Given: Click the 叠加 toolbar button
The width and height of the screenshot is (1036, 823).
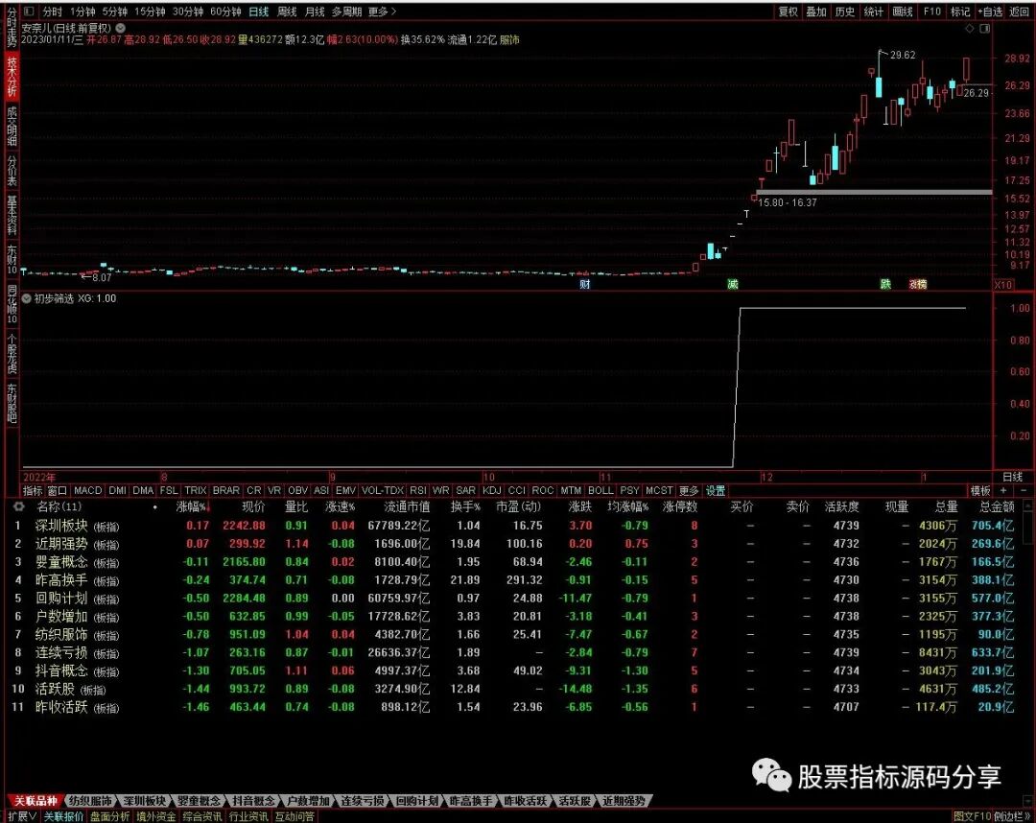Looking at the screenshot, I should click(816, 12).
